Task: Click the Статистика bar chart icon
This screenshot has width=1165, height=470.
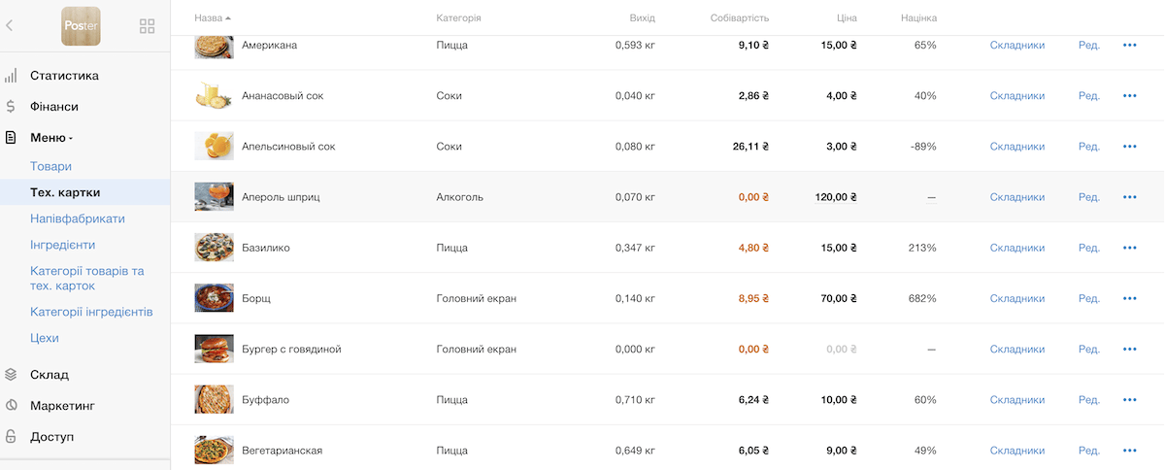Action: [x=11, y=76]
